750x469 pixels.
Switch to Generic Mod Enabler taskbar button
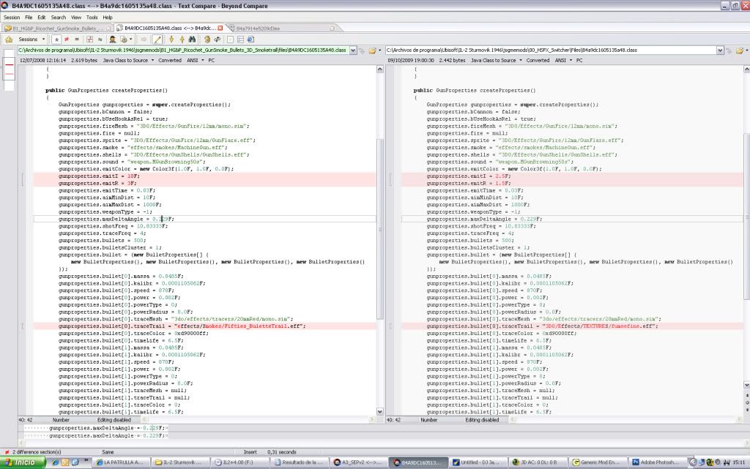coord(599,462)
